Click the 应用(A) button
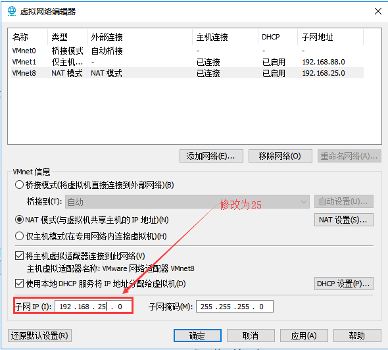Screen dimensions: 388x350 (304, 336)
